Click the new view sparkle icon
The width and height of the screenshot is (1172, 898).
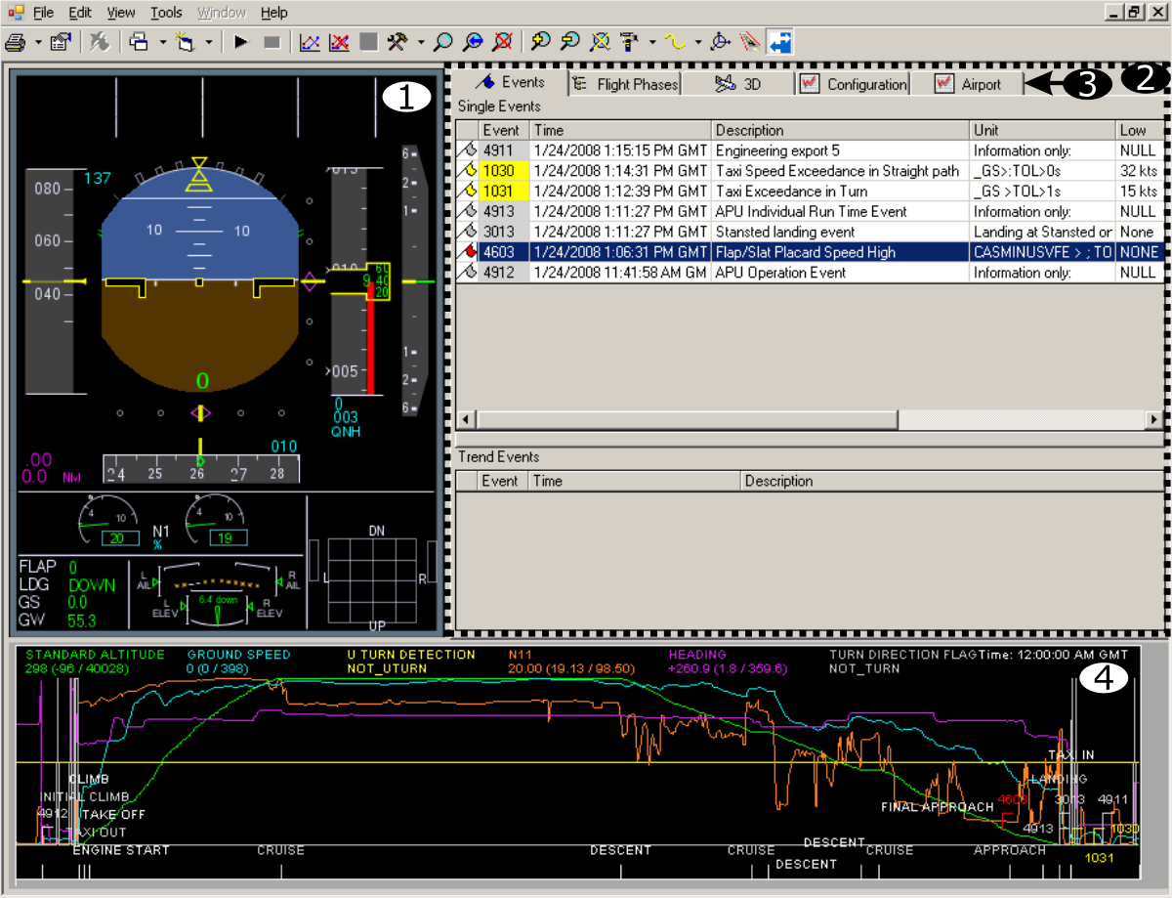186,42
